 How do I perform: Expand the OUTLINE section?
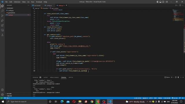tap(9, 94)
